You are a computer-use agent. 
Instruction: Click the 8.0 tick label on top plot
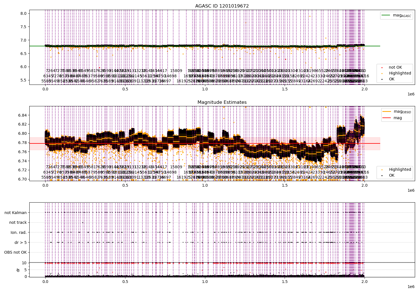point(24,13)
